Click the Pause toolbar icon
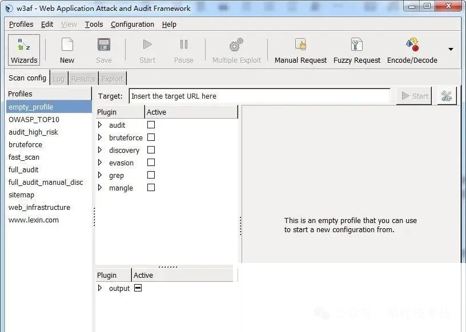The width and height of the screenshot is (466, 332). pos(184,44)
